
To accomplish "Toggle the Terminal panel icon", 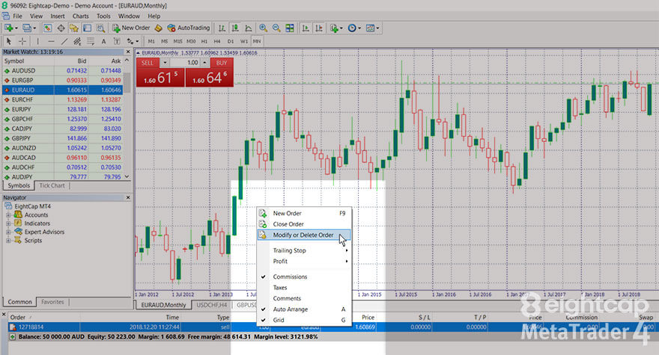I will 87,28.
